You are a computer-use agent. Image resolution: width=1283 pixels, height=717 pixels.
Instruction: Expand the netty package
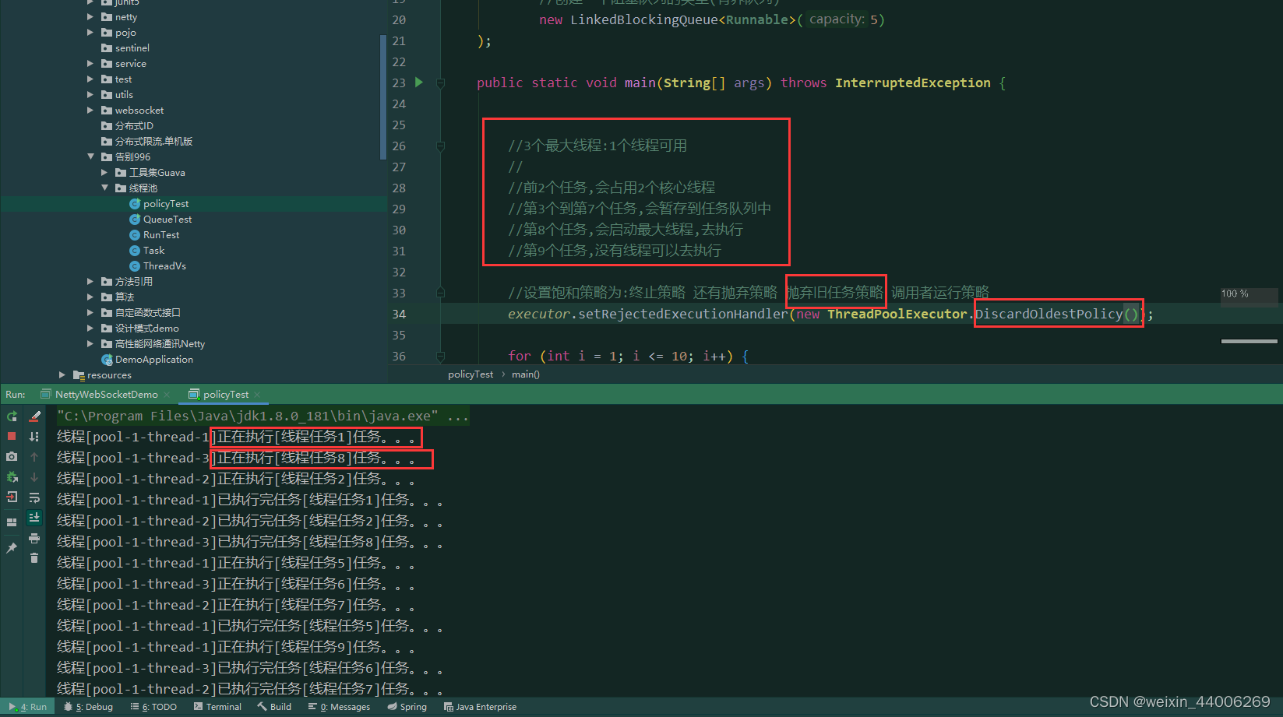[x=91, y=16]
